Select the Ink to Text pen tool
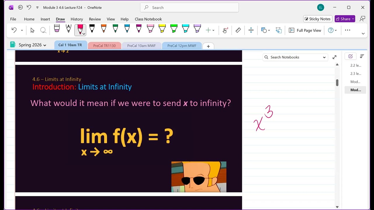This screenshot has width=374, height=210. point(69,29)
